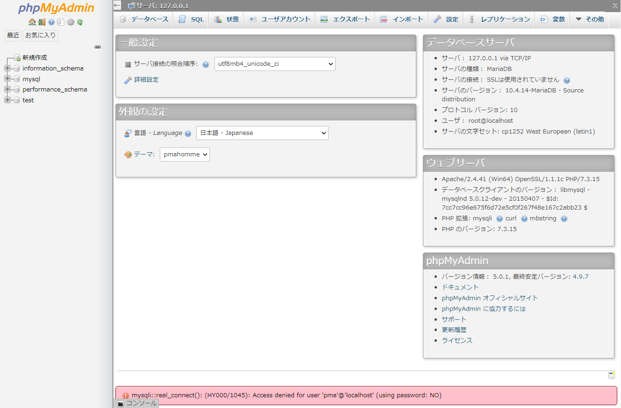Reload the navigation panel with green arrow

(x=80, y=22)
